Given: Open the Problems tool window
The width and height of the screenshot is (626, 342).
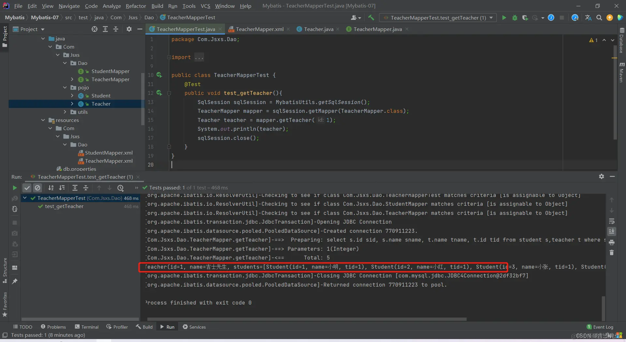Looking at the screenshot, I should tap(53, 327).
